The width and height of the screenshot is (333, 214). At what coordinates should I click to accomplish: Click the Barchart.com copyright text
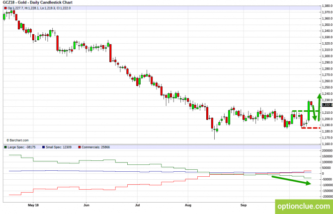(17, 140)
